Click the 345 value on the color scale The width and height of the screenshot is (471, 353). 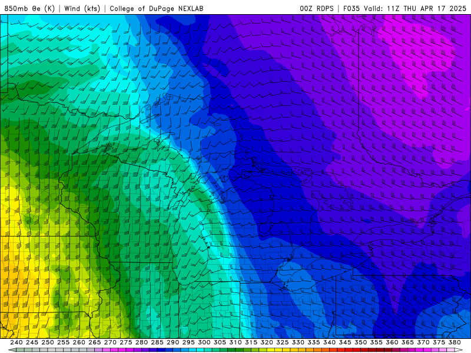[x=345, y=342]
